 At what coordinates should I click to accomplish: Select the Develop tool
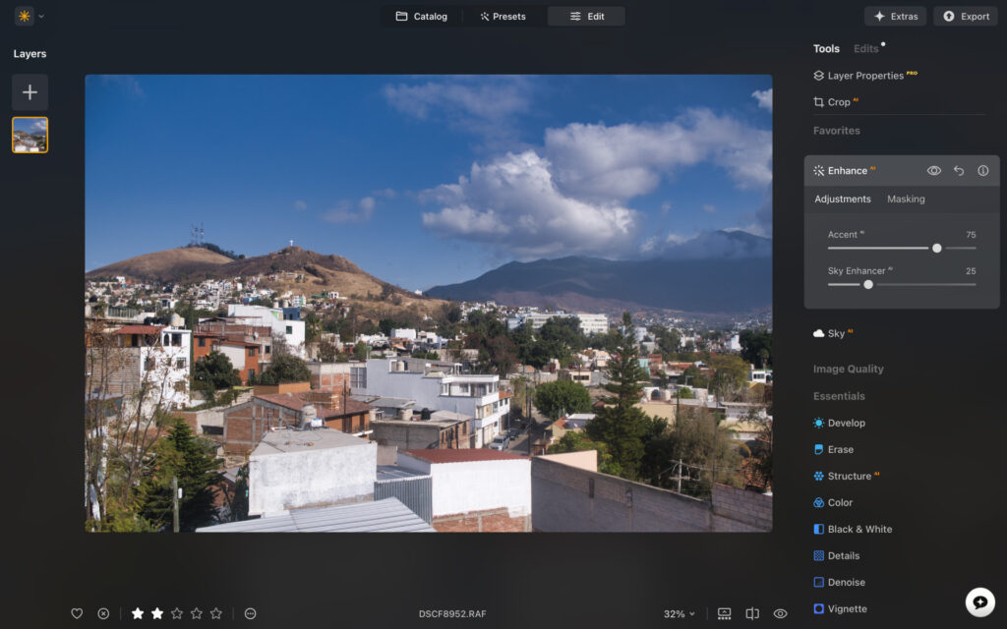click(848, 423)
